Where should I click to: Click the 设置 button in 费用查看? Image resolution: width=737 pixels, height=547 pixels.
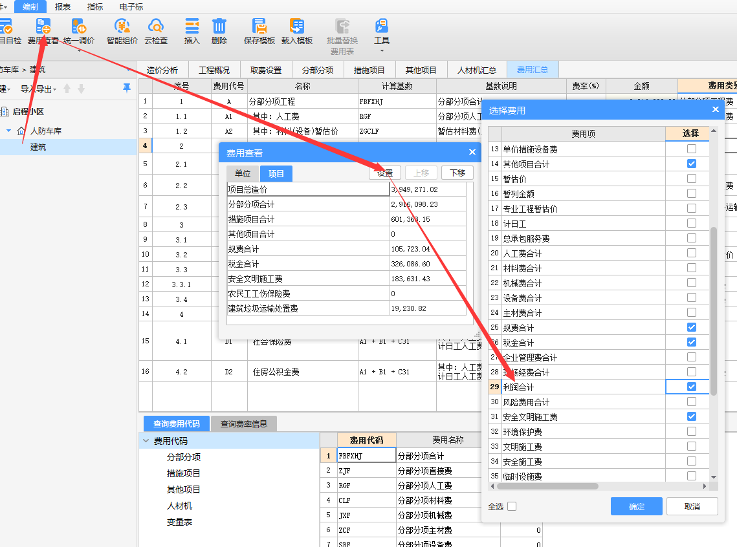tap(385, 173)
